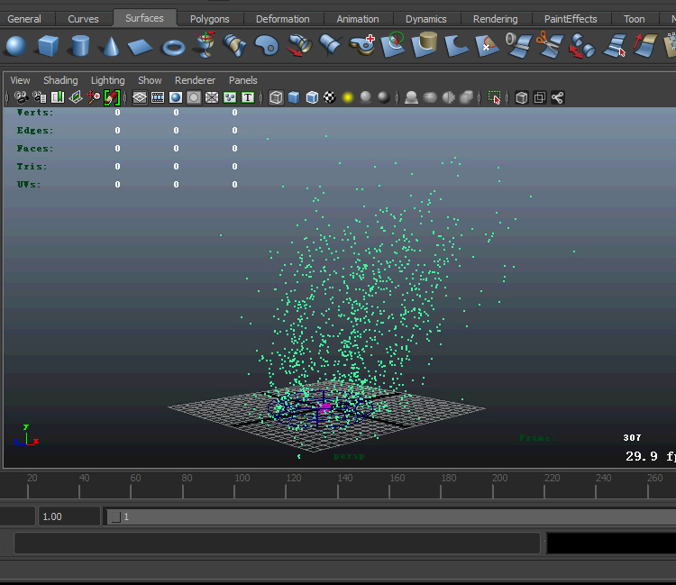Toggle the Resolution Gate icon
The width and height of the screenshot is (676, 585).
click(176, 98)
